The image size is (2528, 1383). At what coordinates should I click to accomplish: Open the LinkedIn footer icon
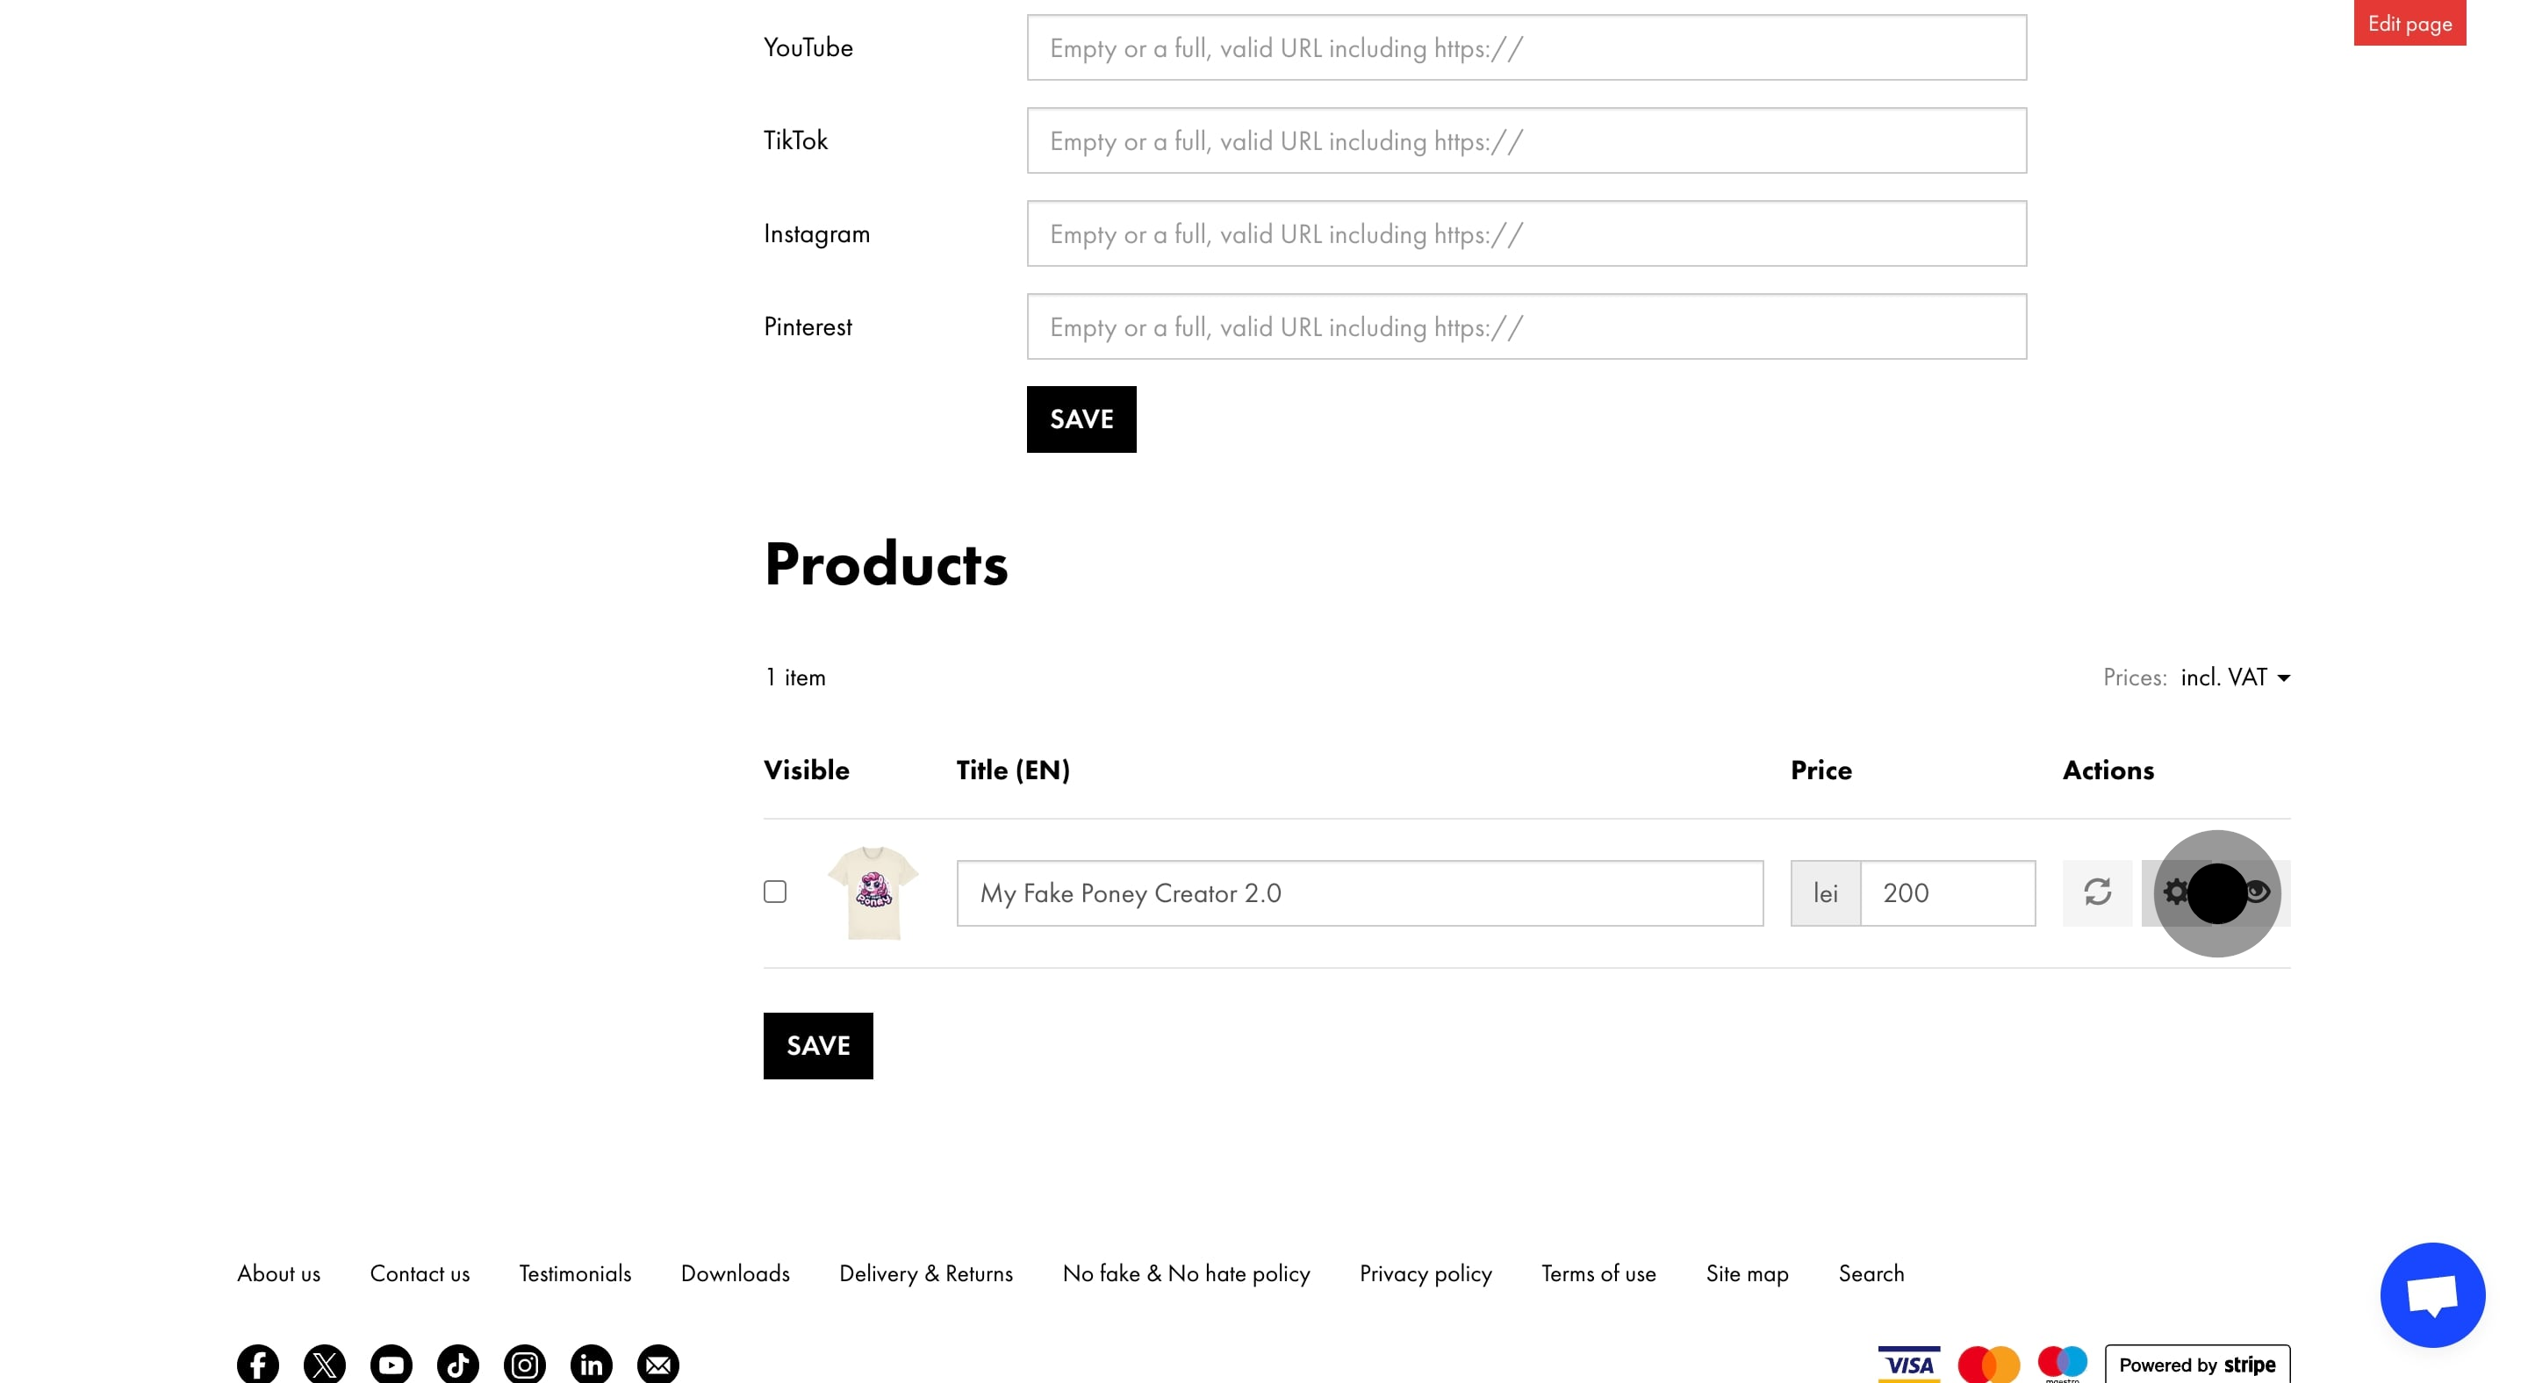point(591,1364)
